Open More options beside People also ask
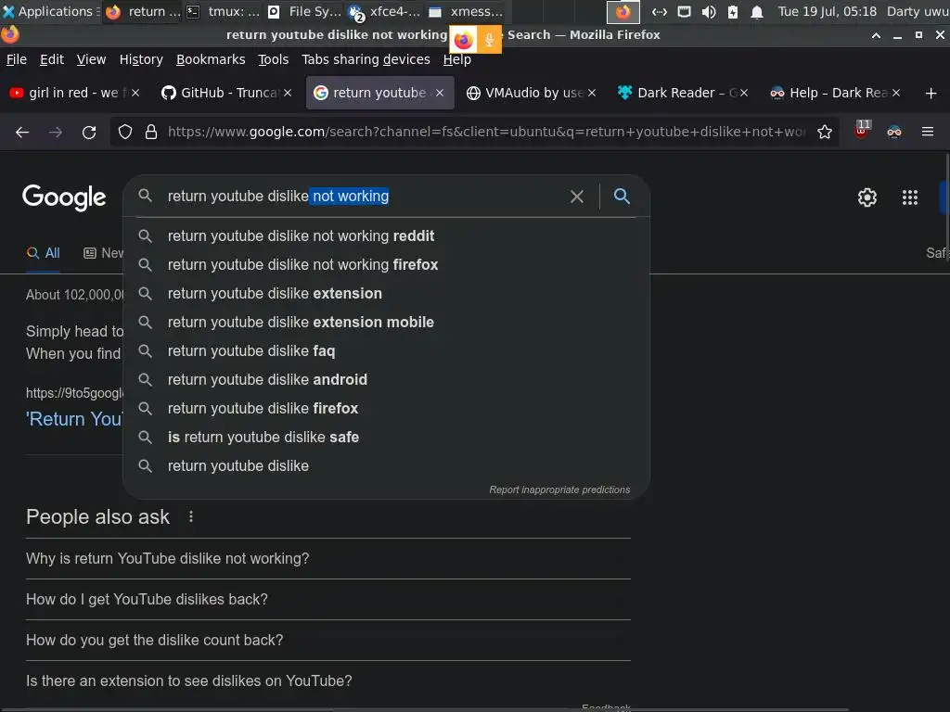Screen dimensions: 950x712 (191, 516)
